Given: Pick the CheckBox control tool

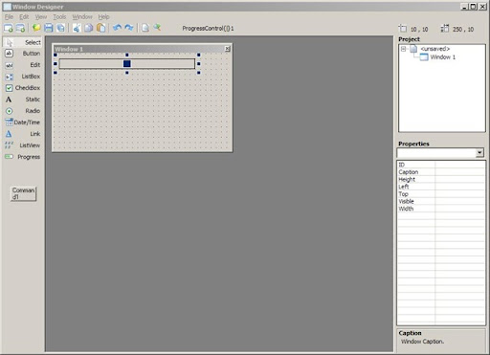Looking at the screenshot, I should (22, 88).
